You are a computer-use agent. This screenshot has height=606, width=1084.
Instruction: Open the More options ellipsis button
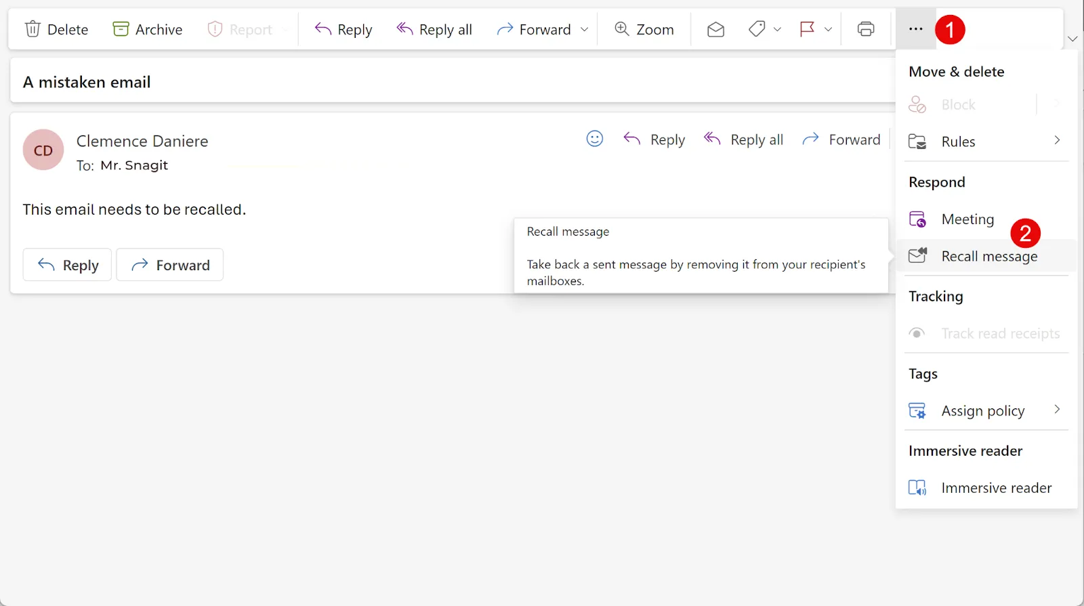click(x=916, y=29)
